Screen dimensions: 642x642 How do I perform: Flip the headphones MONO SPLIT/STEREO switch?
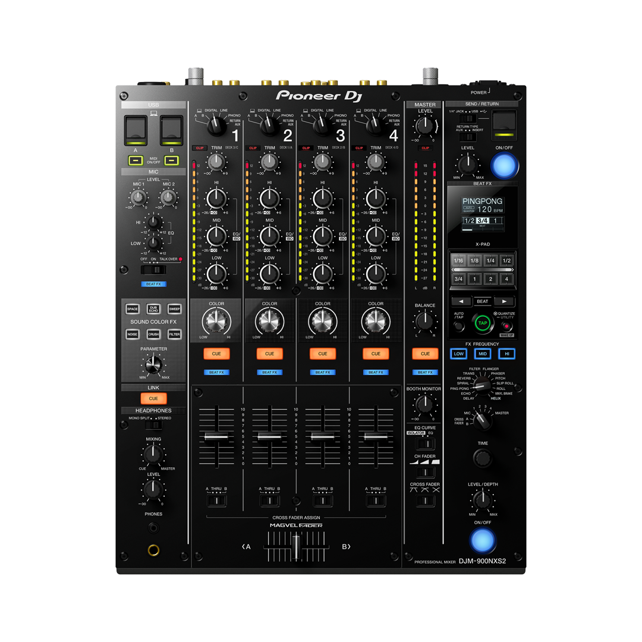point(153,425)
